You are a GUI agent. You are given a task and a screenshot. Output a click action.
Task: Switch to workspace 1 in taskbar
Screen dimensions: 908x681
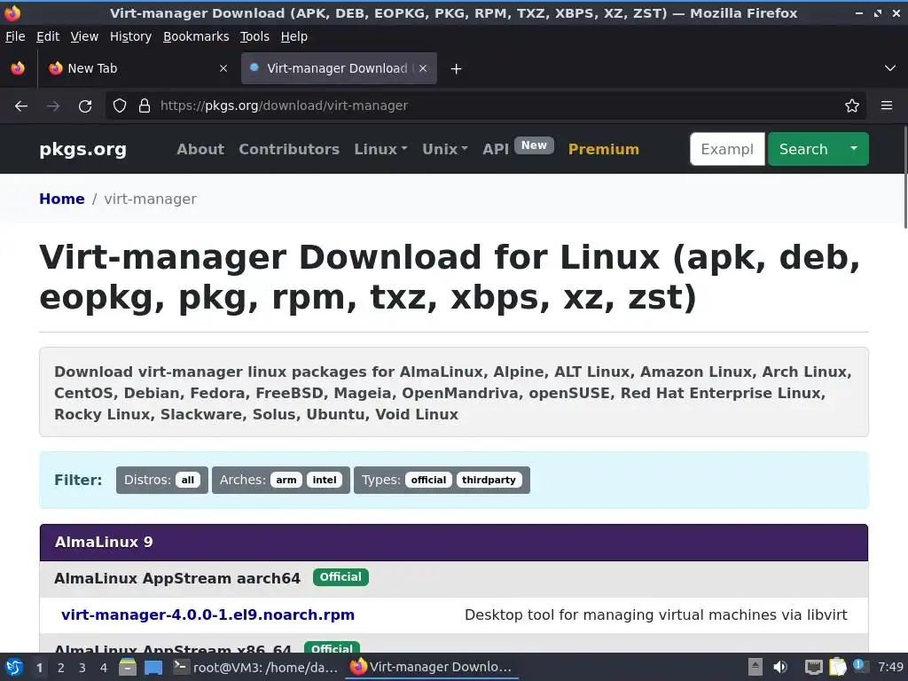(x=39, y=668)
